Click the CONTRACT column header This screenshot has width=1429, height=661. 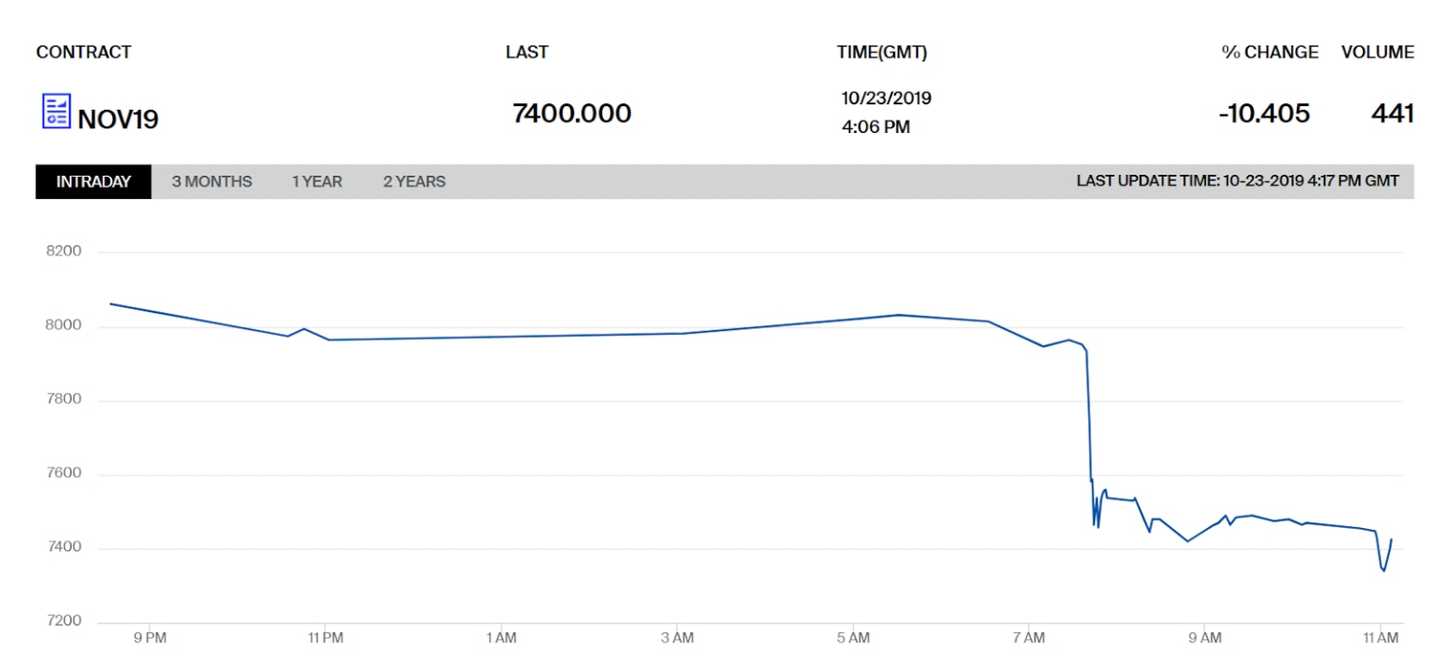click(x=84, y=53)
